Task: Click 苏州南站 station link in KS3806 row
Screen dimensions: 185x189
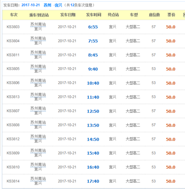Action: coord(38,80)
